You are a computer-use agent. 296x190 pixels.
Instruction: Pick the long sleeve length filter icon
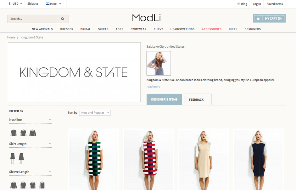click(14, 185)
